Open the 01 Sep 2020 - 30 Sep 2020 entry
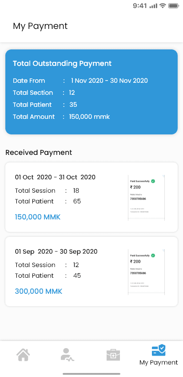 [91, 272]
